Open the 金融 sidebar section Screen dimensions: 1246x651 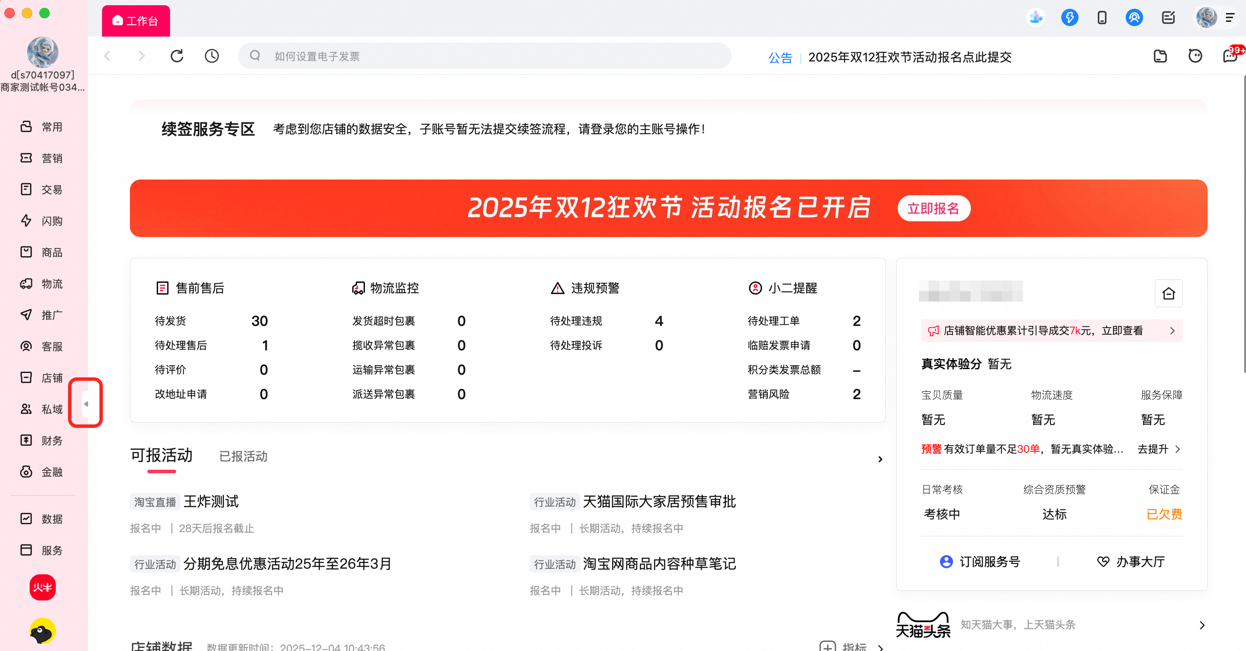(41, 472)
